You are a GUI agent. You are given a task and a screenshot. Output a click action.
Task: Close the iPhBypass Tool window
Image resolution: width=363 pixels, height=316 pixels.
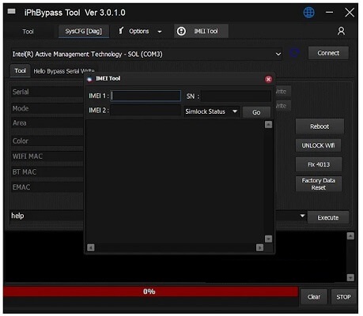(350, 13)
